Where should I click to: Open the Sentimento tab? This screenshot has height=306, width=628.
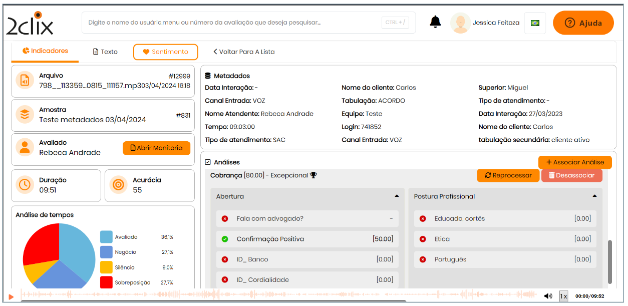coord(165,52)
